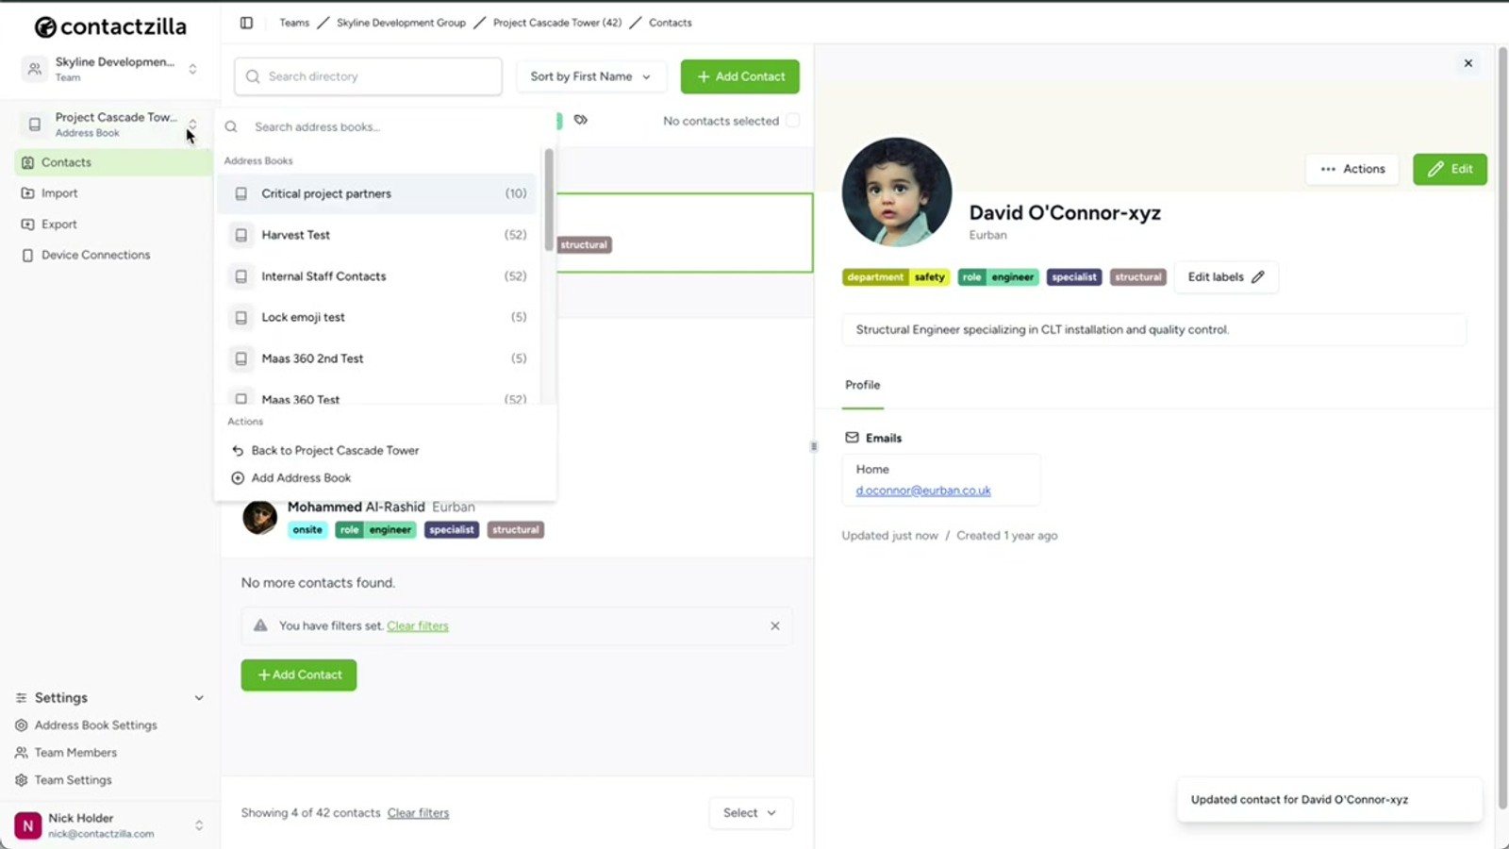Select the Harvest Test address book
The image size is (1509, 849).
click(x=377, y=235)
